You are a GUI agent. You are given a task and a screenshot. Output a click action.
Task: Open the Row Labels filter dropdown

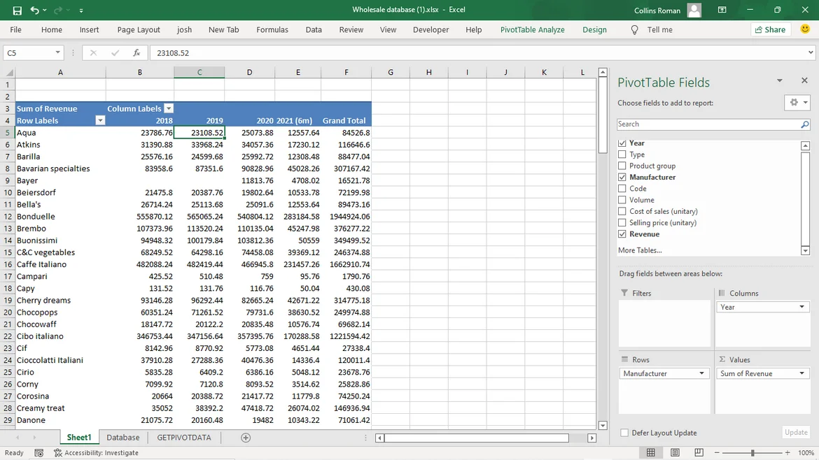tap(100, 121)
